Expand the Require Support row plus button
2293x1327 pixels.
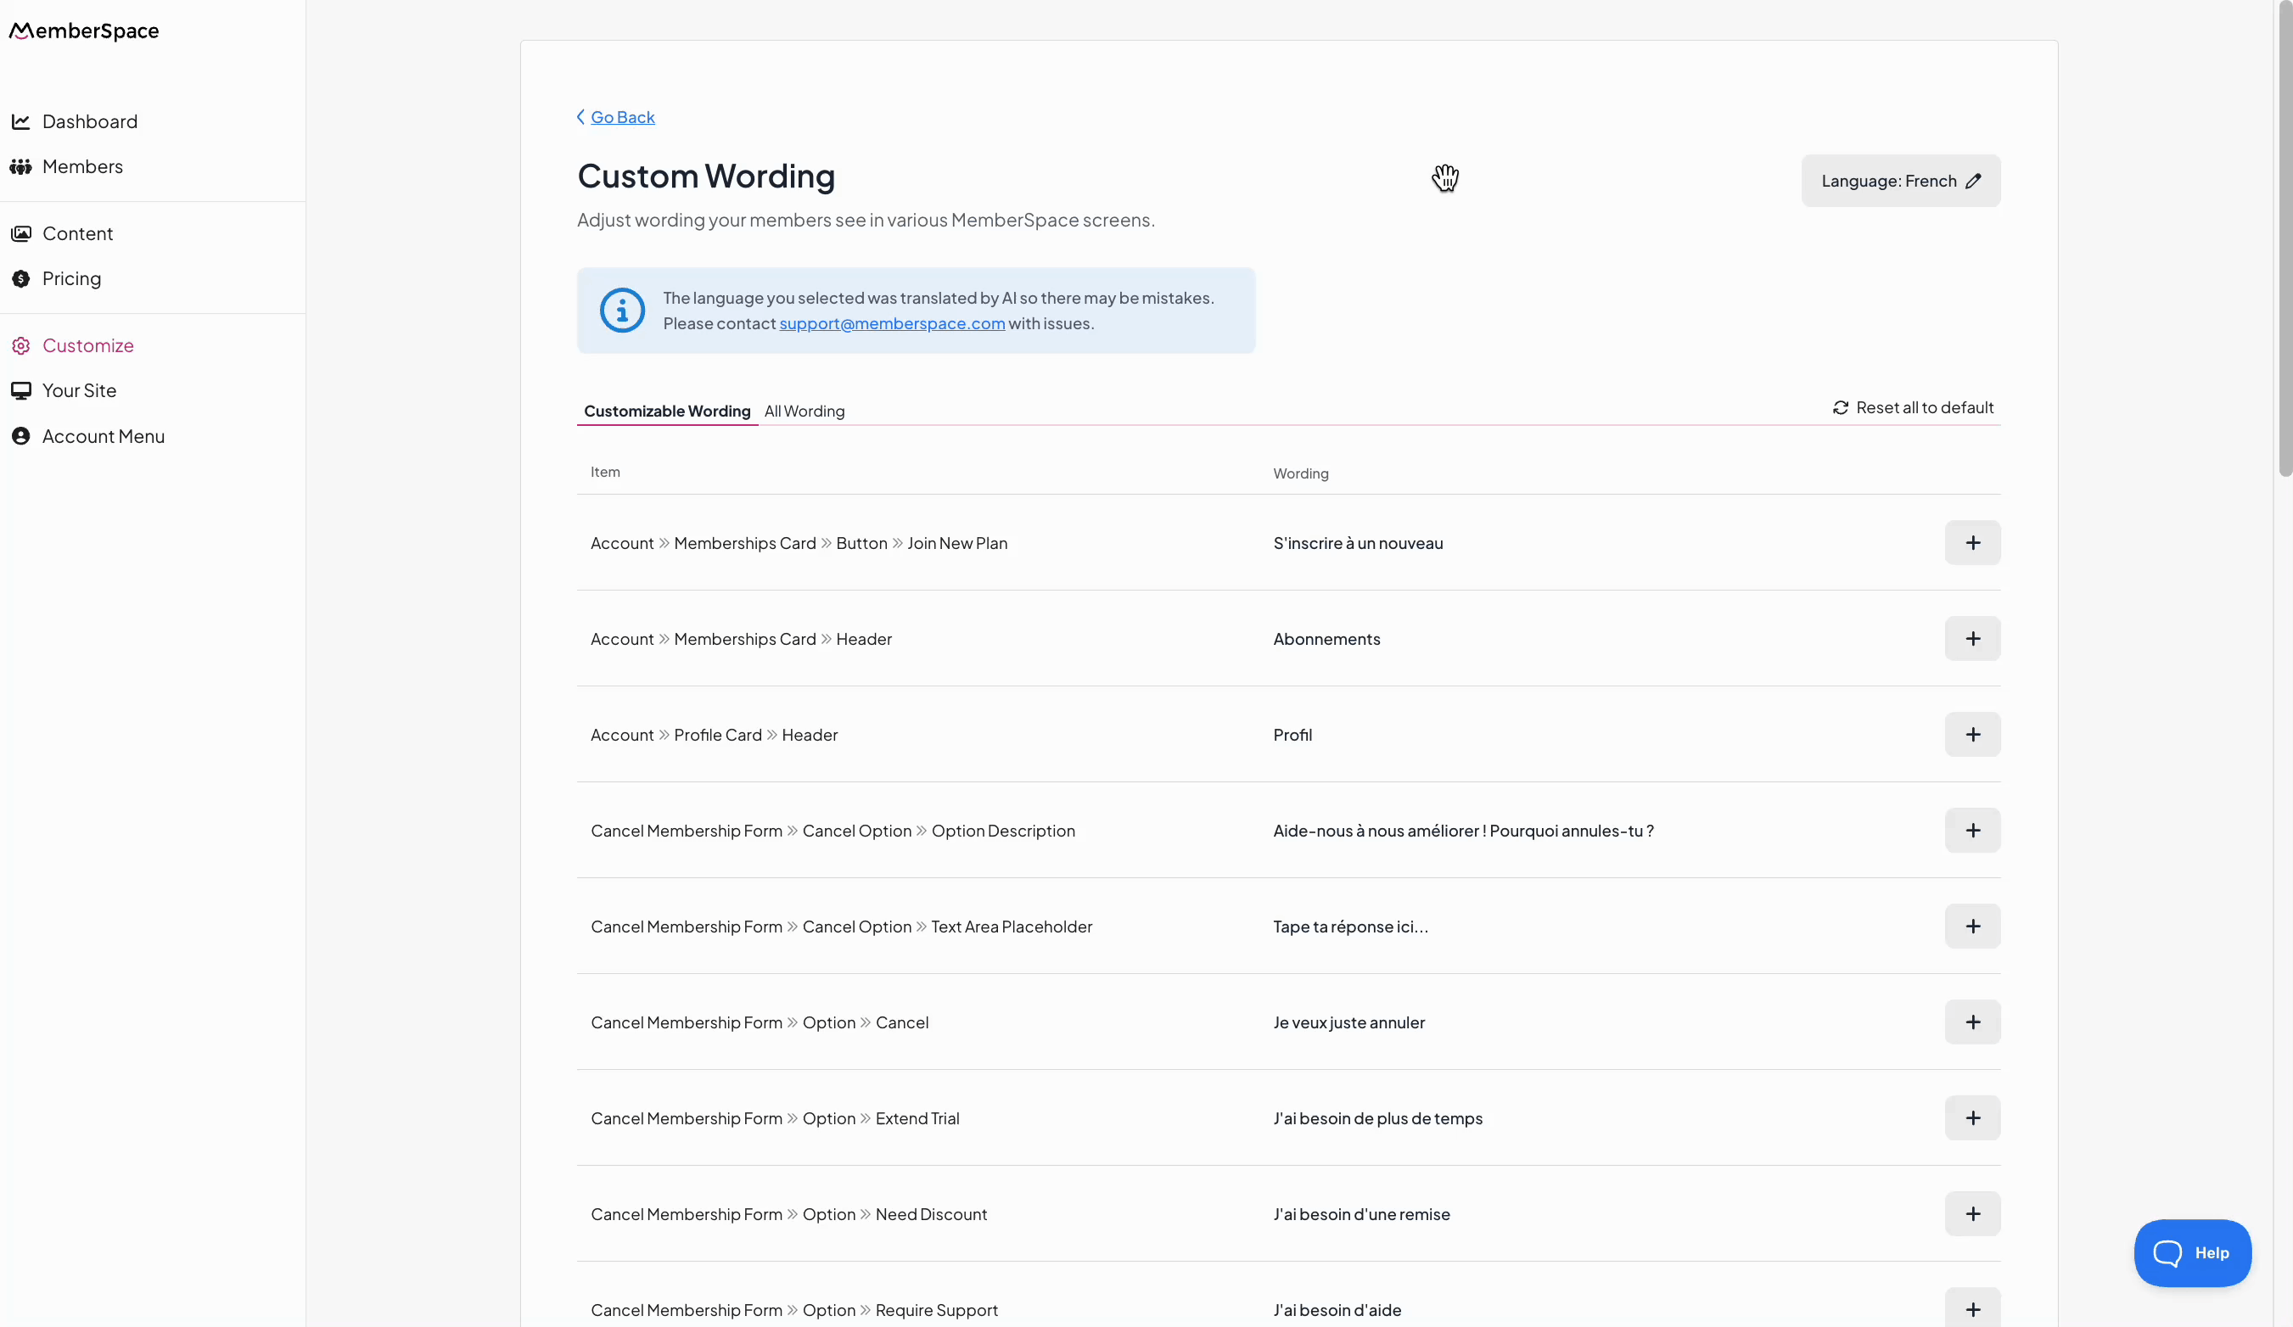[x=1972, y=1307]
